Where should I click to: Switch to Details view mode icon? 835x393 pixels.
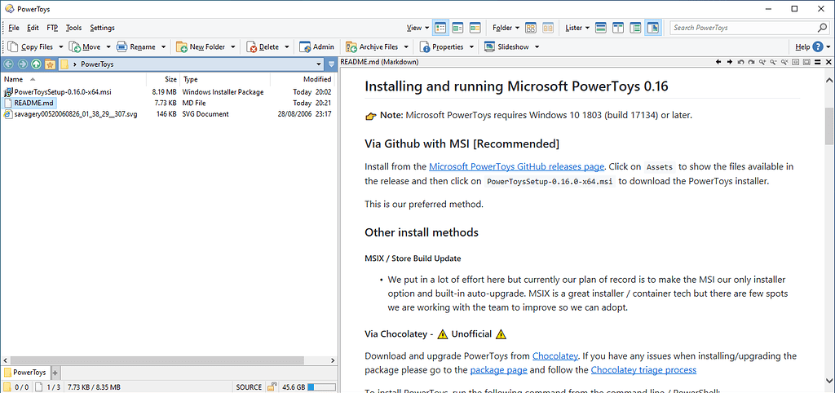point(440,28)
